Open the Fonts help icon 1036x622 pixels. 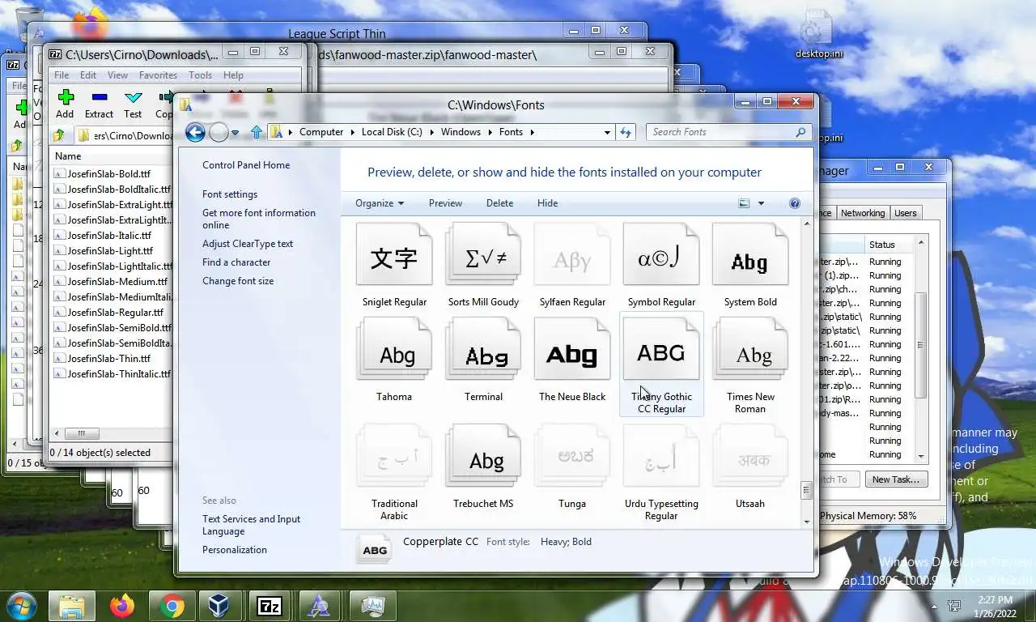[795, 203]
